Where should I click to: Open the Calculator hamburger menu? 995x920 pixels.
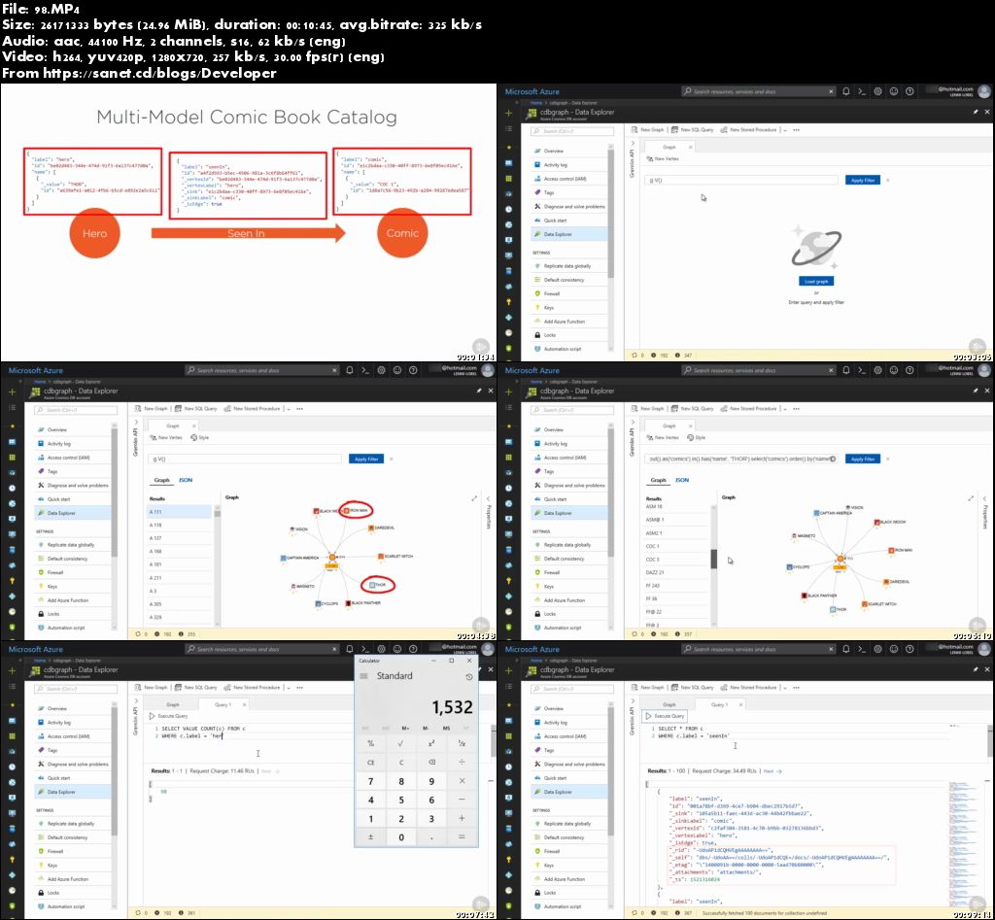coord(363,676)
